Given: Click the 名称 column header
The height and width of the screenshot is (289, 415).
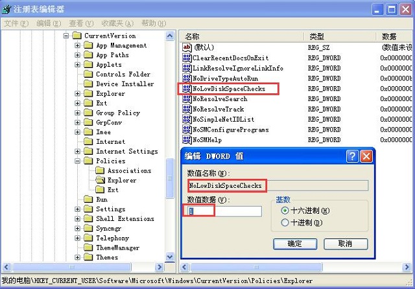Looking at the screenshot, I should [x=241, y=36].
